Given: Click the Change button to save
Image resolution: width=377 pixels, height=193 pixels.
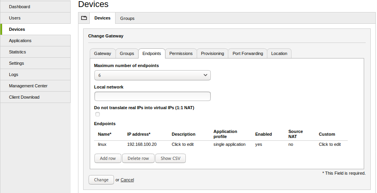Looking at the screenshot, I should [x=101, y=180].
